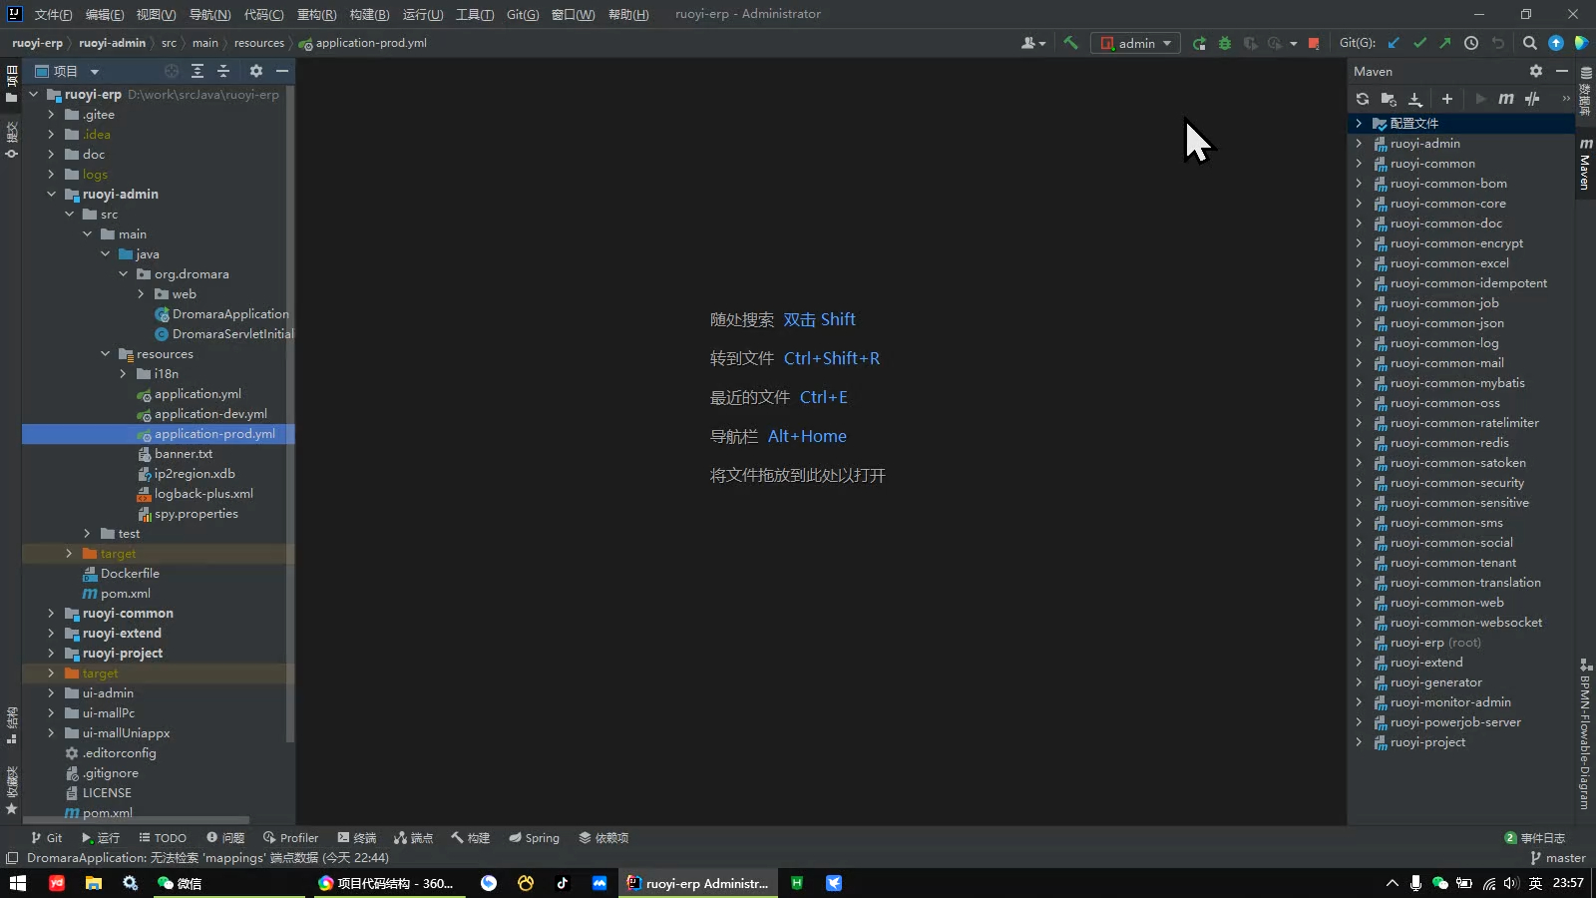Screen dimensions: 1596x898
Task: Open the admin run configuration dropdown
Action: point(1135,43)
